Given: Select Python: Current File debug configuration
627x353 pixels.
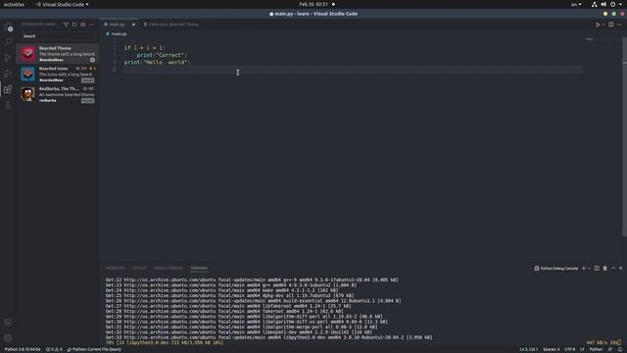Looking at the screenshot, I should click(94, 349).
